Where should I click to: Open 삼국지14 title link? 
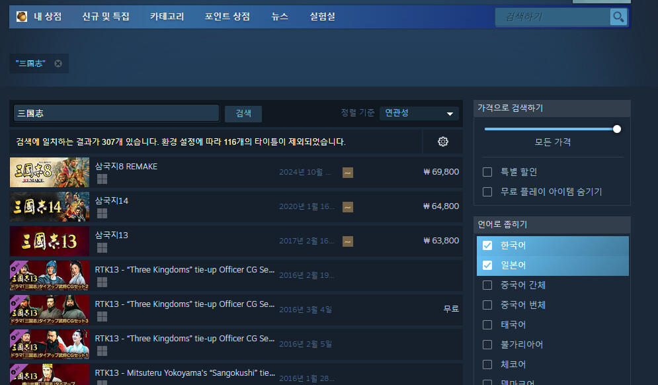point(112,201)
